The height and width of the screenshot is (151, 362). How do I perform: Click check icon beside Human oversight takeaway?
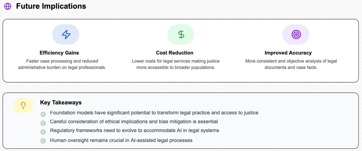43,141
